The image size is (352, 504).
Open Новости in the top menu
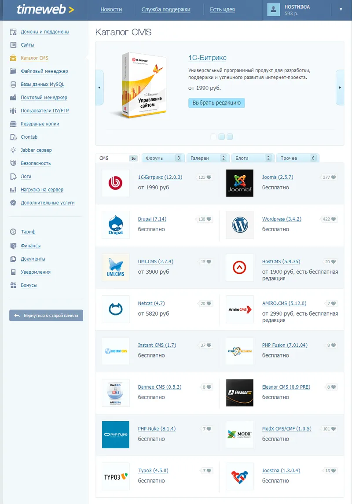point(111,9)
